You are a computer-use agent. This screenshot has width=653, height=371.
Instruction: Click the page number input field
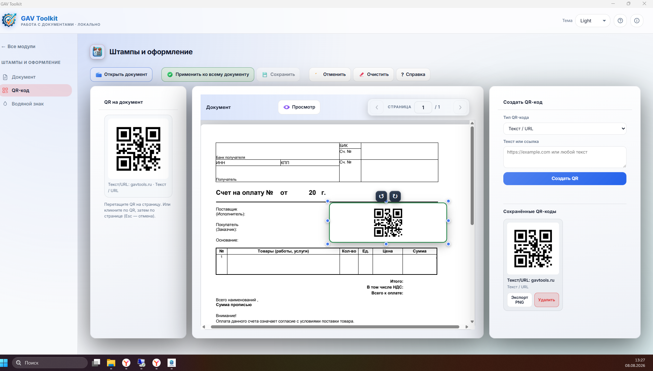(x=423, y=107)
